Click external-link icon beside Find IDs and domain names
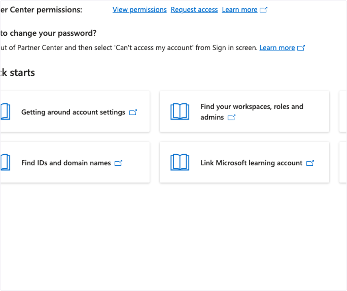 coord(119,163)
